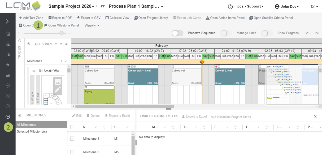Screen dimensions: 322x155
Task: Toggle the Preserve Sequence switch
Action: [x=177, y=33]
